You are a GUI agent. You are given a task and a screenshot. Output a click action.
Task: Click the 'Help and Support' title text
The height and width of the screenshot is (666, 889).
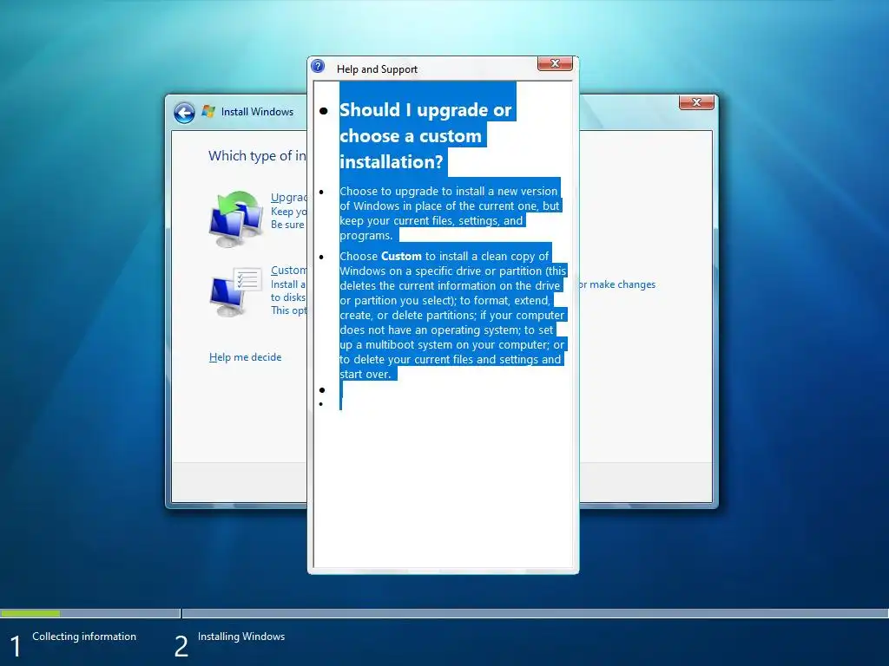point(377,69)
